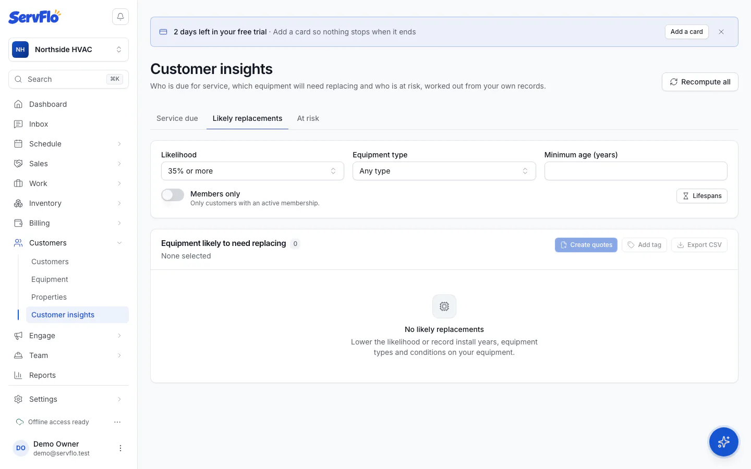Switch to the Service due tab

(x=177, y=118)
